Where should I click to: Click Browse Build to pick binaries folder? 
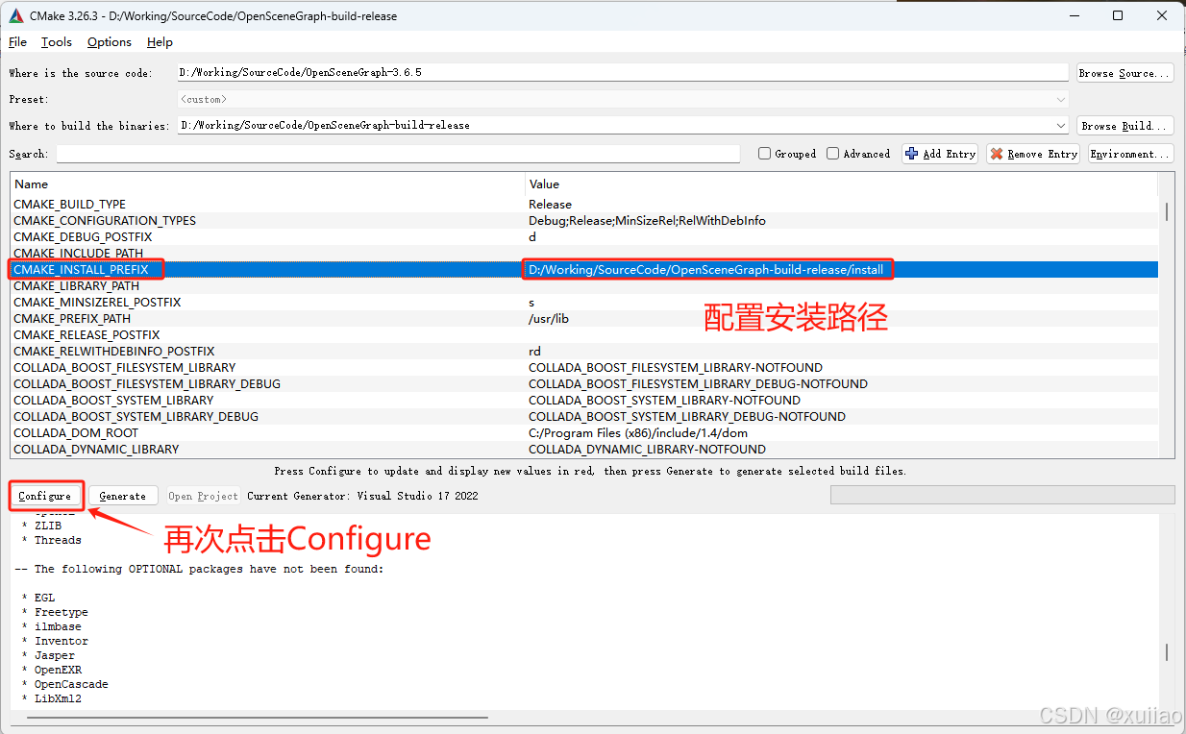pyautogui.click(x=1124, y=125)
